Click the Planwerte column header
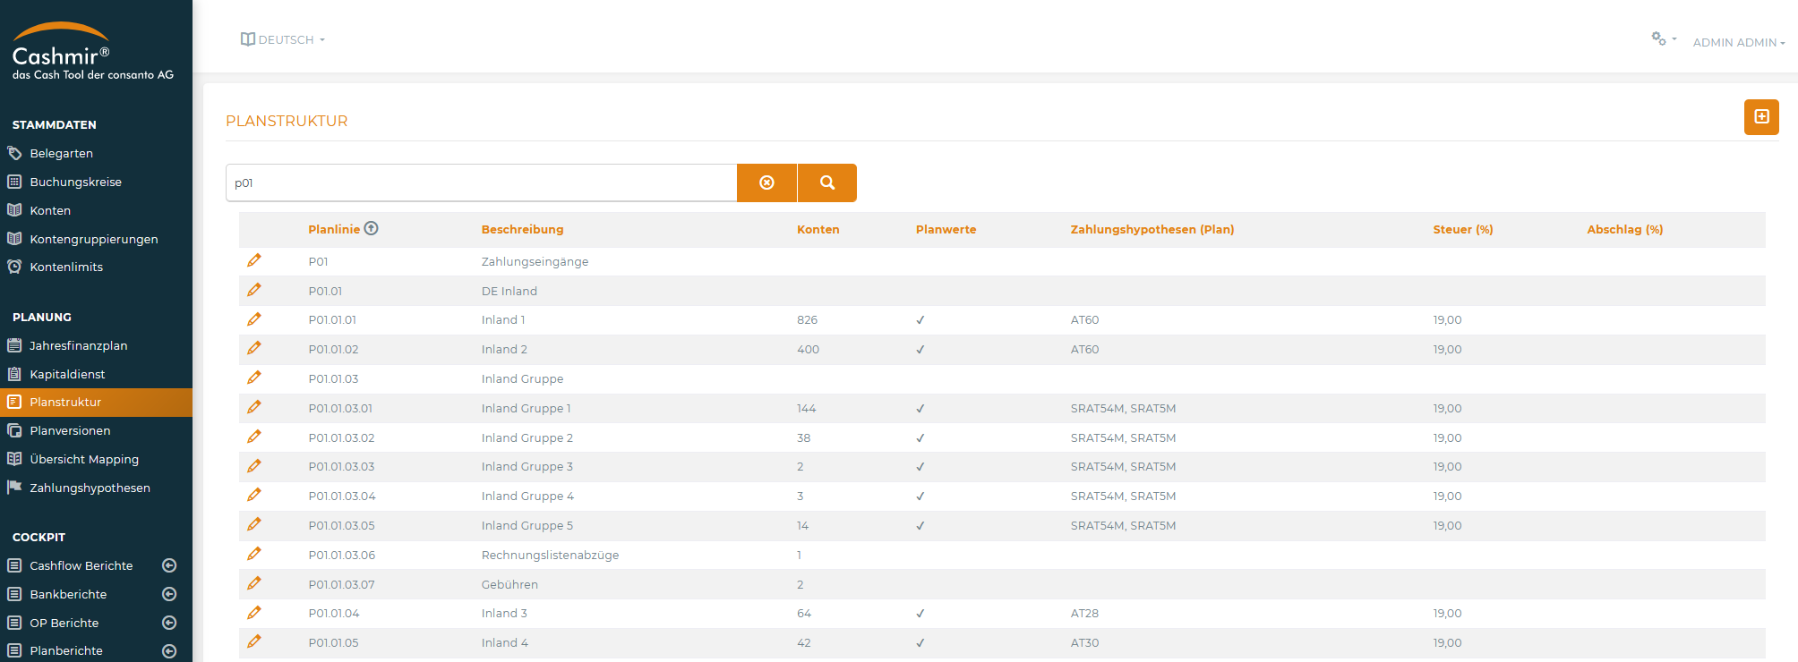Viewport: 1798px width, 662px height. 946,229
